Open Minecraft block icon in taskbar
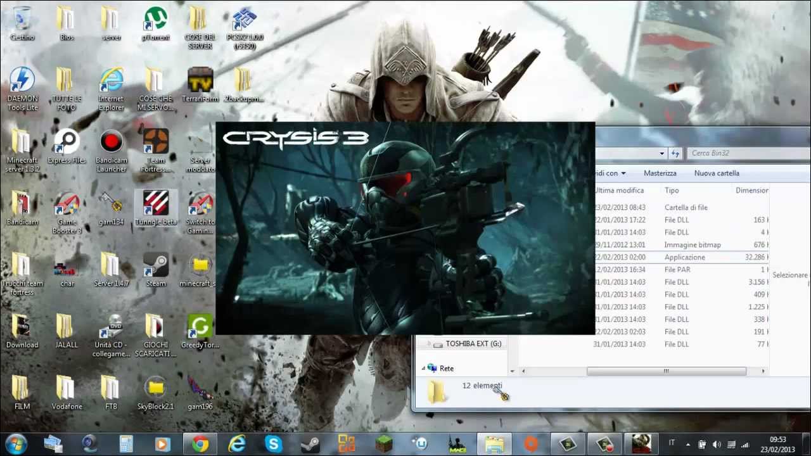The height and width of the screenshot is (456, 811). click(x=384, y=444)
